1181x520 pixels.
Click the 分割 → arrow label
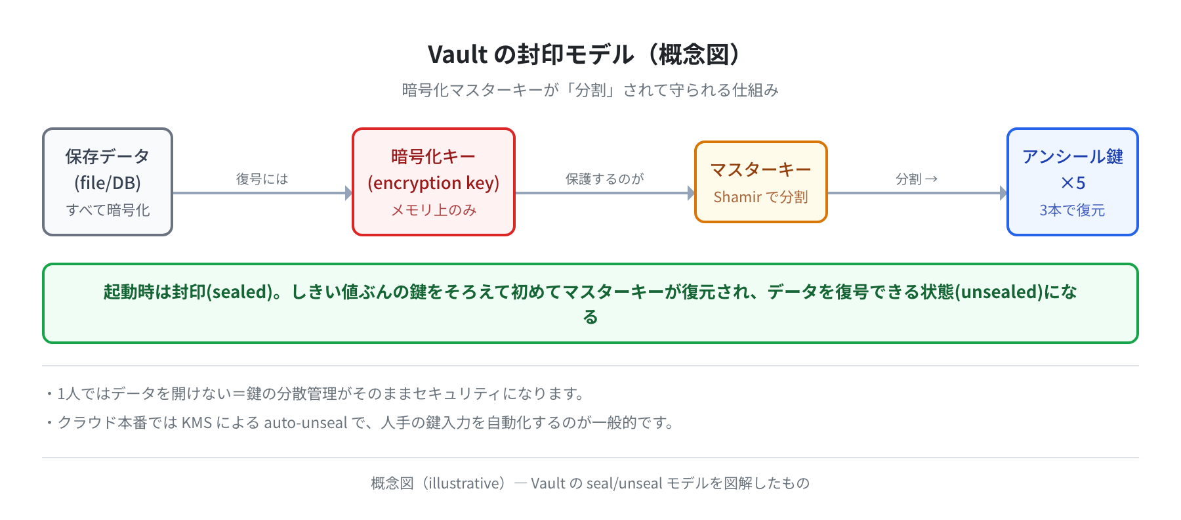click(917, 179)
